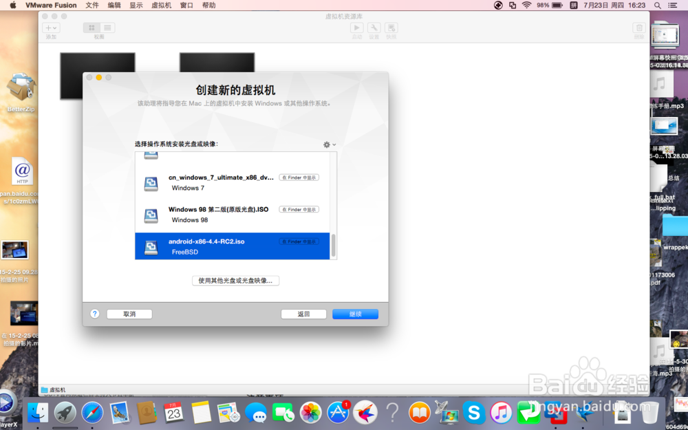Screen dimensions: 688x430
Task: Select the android-x86-4.4-RC2.iso entry
Action: tap(232, 246)
